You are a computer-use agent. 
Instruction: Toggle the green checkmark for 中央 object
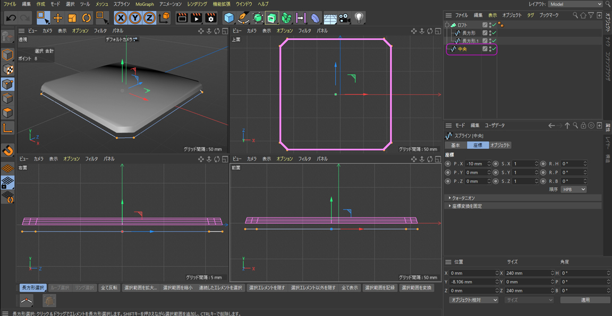[x=494, y=49]
